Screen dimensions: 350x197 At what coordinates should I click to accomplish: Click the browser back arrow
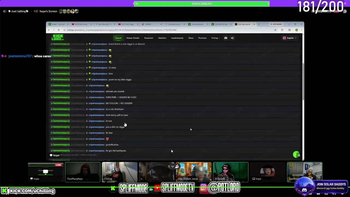pyautogui.click(x=49, y=30)
